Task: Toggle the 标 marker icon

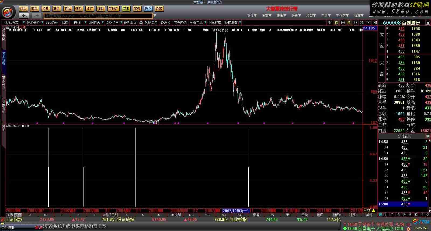Action: [x=336, y=23]
